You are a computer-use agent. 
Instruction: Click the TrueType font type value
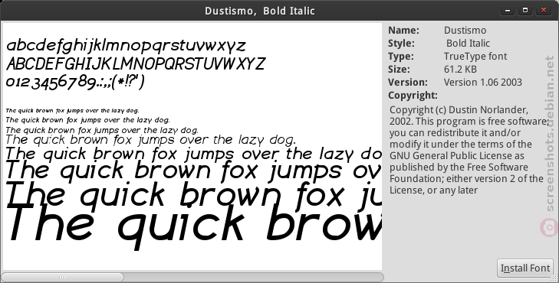pos(475,56)
